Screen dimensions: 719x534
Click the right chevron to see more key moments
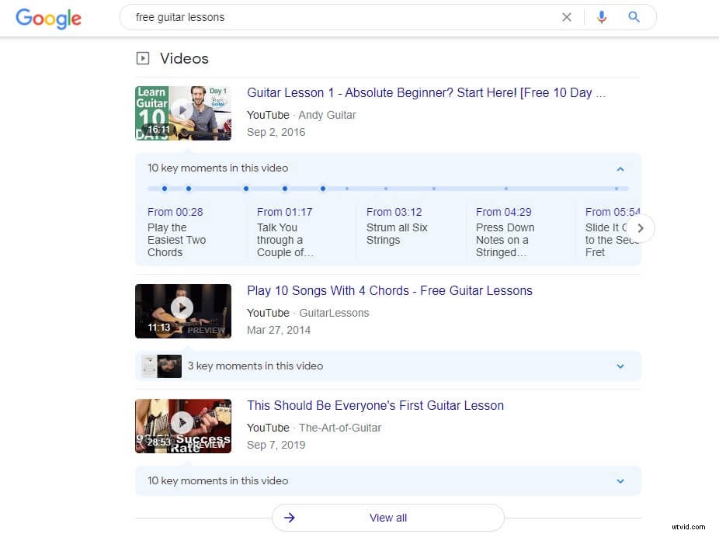pos(640,228)
